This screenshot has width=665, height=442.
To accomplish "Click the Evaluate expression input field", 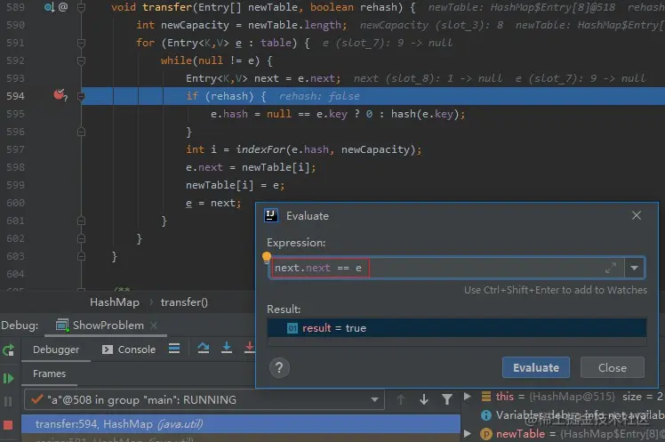I will (446, 268).
